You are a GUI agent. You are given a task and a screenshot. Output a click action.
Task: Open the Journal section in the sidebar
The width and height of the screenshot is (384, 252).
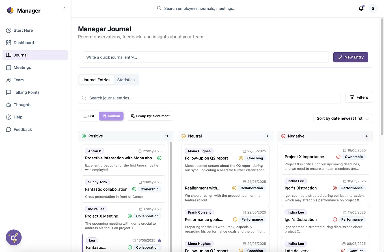pos(20,55)
